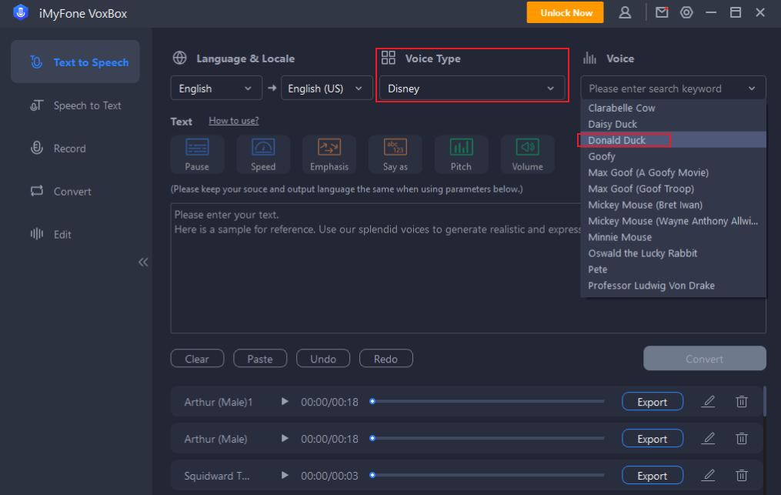
Task: Play the Arthur (Male) audio
Action: (x=285, y=438)
